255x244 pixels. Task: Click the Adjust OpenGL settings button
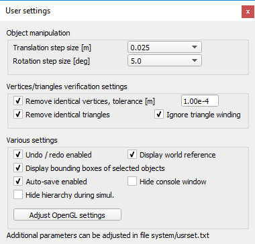click(x=67, y=215)
